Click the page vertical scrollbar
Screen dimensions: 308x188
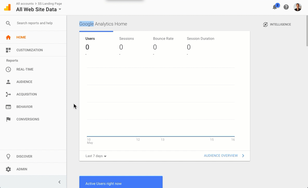307,31
